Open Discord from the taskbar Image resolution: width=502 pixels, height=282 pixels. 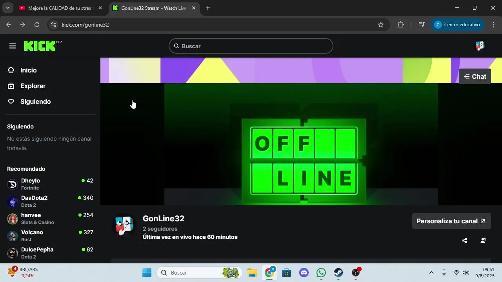coord(304,273)
